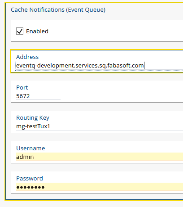Click empty yellow area of Password field

[113, 187]
